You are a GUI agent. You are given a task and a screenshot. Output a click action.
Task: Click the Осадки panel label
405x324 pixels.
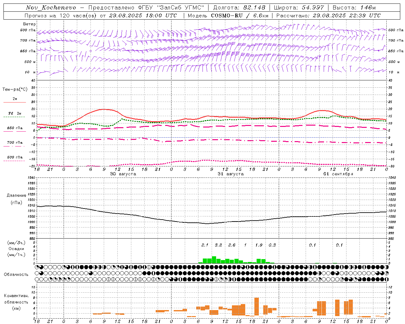coord(16,249)
